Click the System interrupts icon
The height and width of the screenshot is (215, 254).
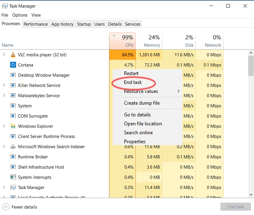coord(13,177)
